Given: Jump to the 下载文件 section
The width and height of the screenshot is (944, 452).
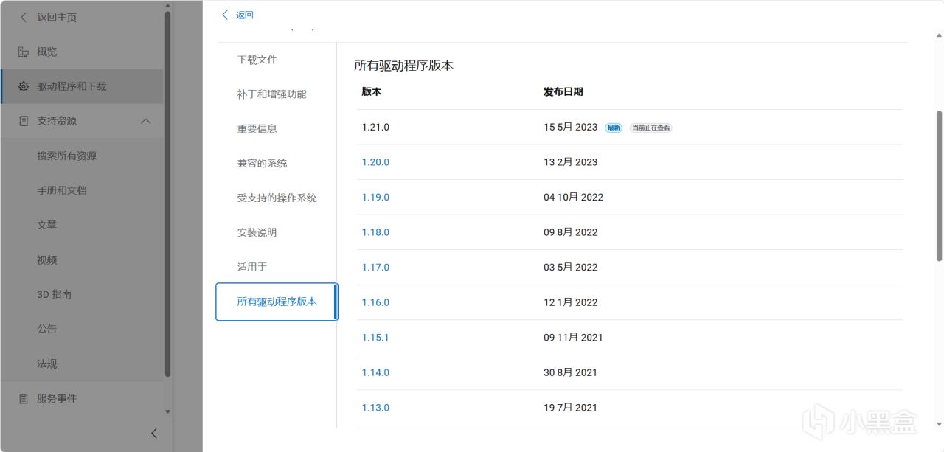Looking at the screenshot, I should [257, 60].
